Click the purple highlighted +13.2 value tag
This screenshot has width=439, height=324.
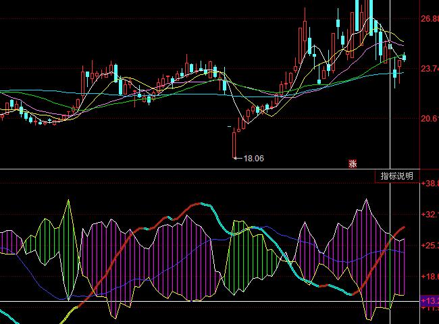(430, 301)
